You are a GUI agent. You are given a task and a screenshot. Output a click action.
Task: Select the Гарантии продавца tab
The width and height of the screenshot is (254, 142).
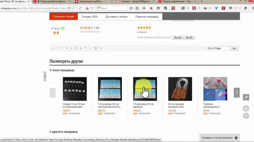click(x=147, y=17)
